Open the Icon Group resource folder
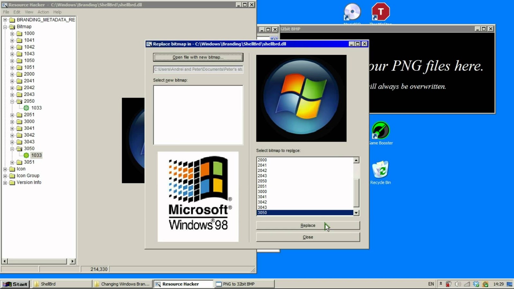The height and width of the screenshot is (289, 514). click(28, 175)
